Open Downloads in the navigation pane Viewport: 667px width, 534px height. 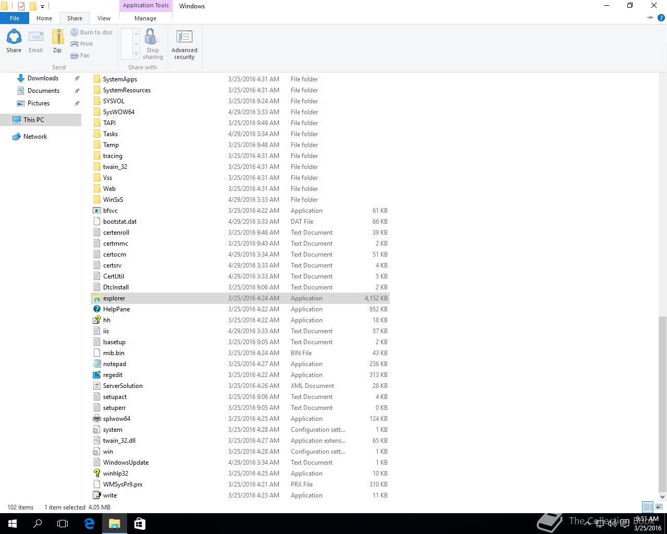click(x=43, y=78)
